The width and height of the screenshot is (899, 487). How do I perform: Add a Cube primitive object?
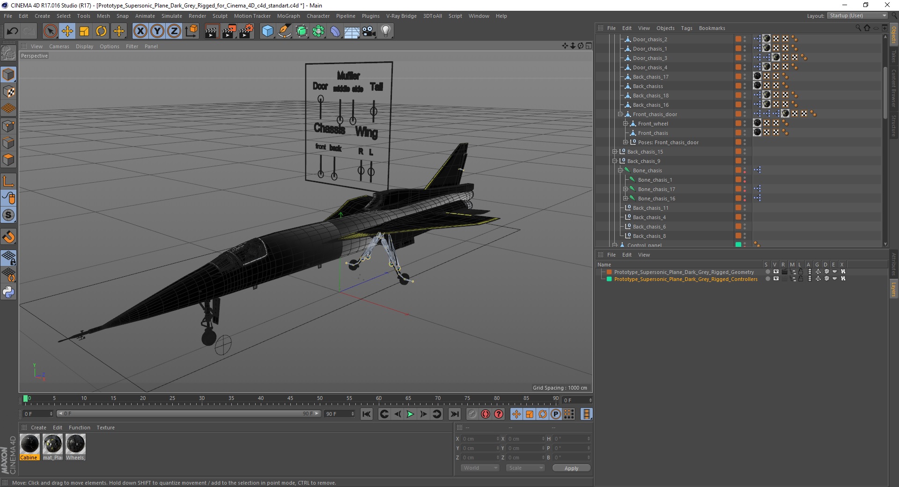[267, 31]
